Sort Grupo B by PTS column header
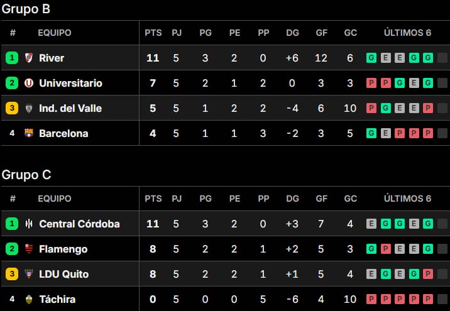Screen dimensions: 450x311 click(x=153, y=33)
